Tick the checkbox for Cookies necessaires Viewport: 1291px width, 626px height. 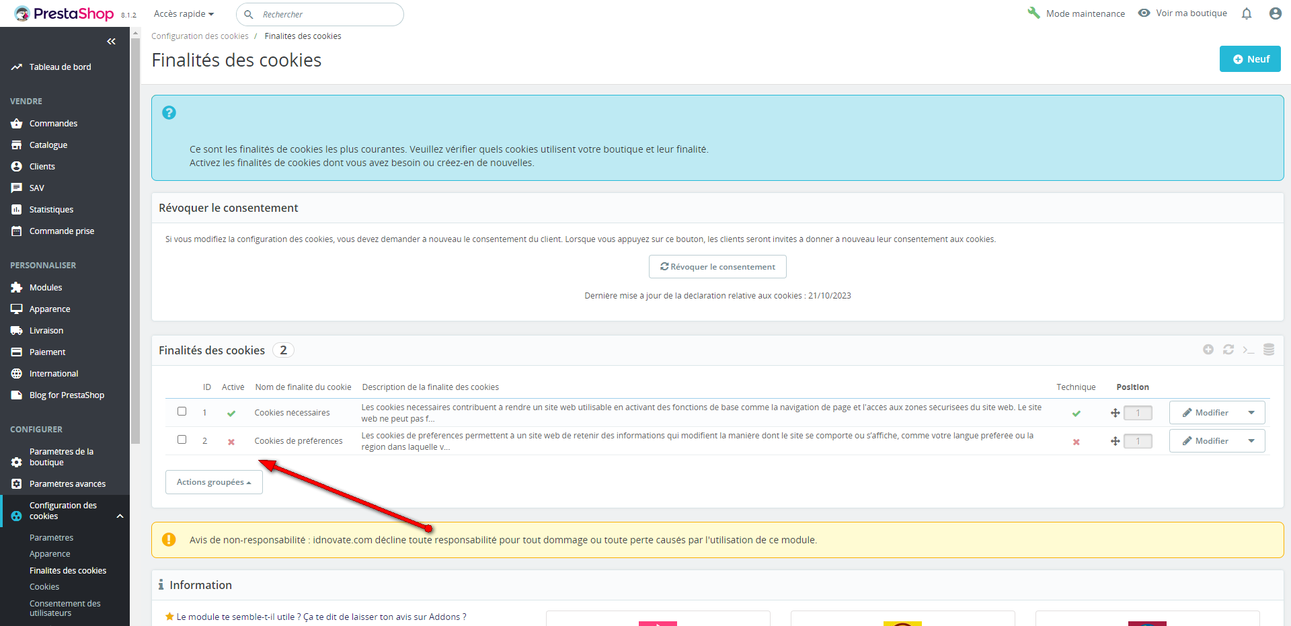(x=182, y=412)
